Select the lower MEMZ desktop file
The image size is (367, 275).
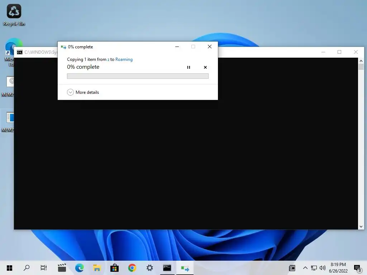coord(7,121)
